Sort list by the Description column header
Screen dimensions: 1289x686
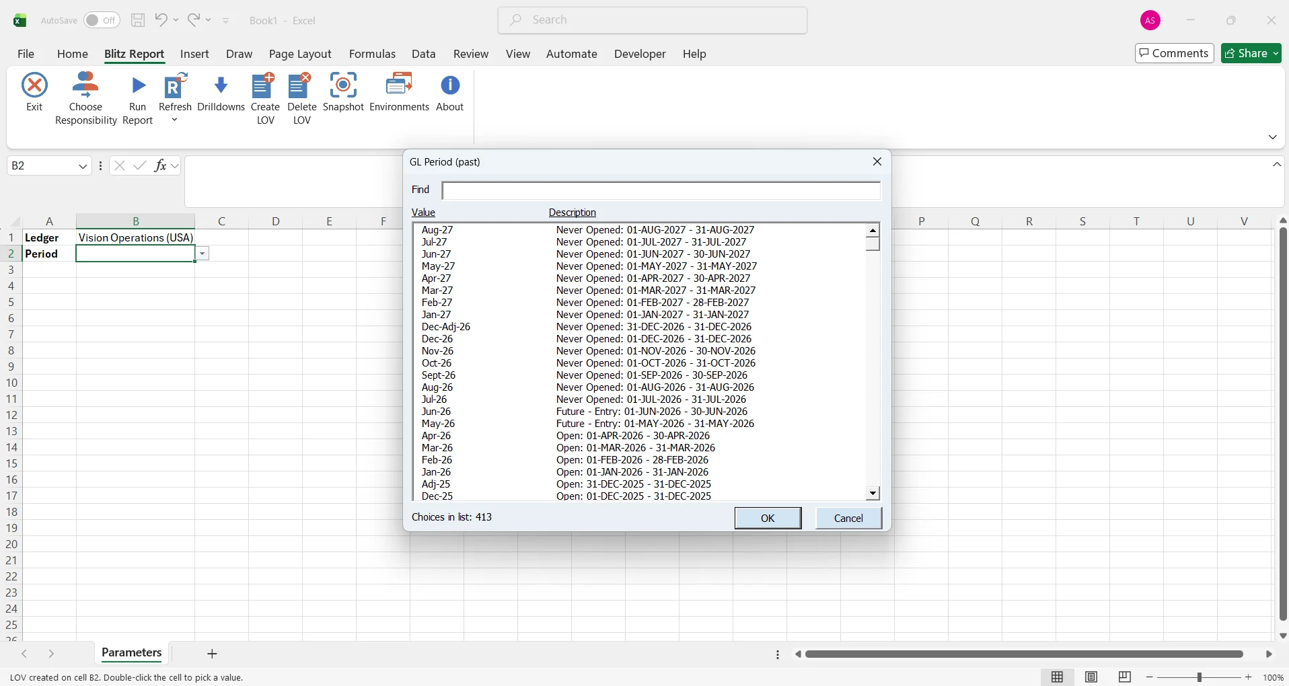click(573, 213)
